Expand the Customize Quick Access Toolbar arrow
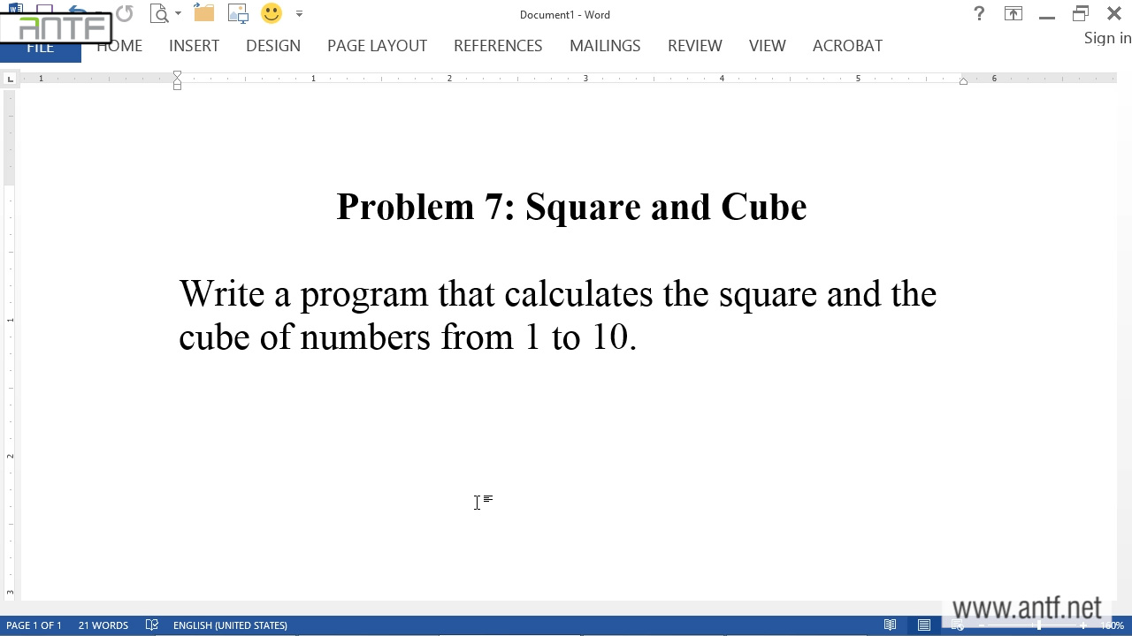The height and width of the screenshot is (636, 1132). (x=299, y=14)
